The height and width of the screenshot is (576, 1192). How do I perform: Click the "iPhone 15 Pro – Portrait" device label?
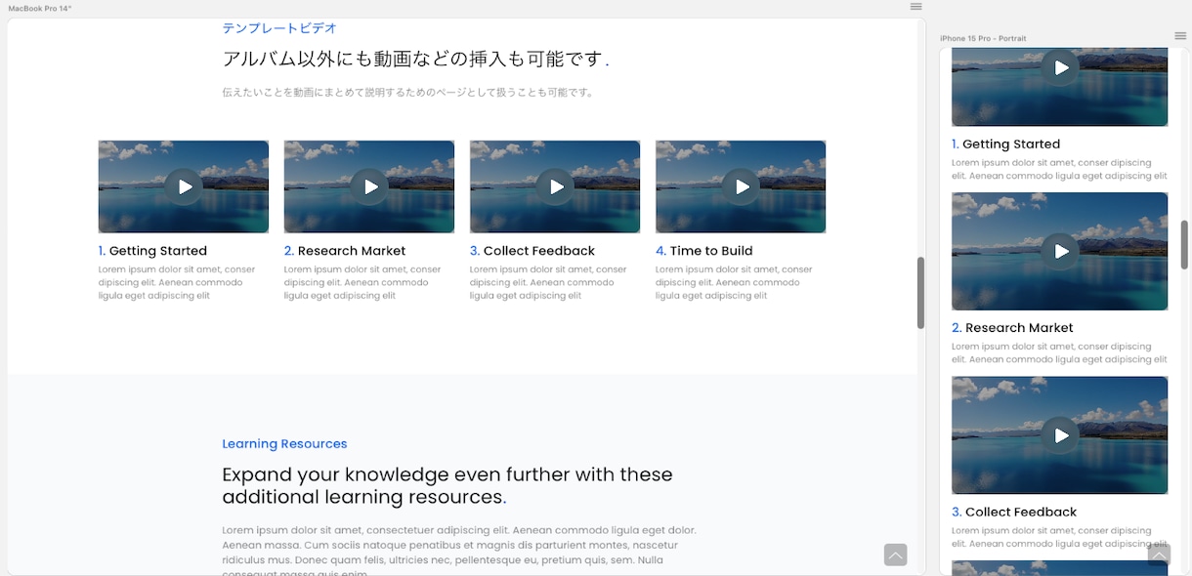coord(983,38)
